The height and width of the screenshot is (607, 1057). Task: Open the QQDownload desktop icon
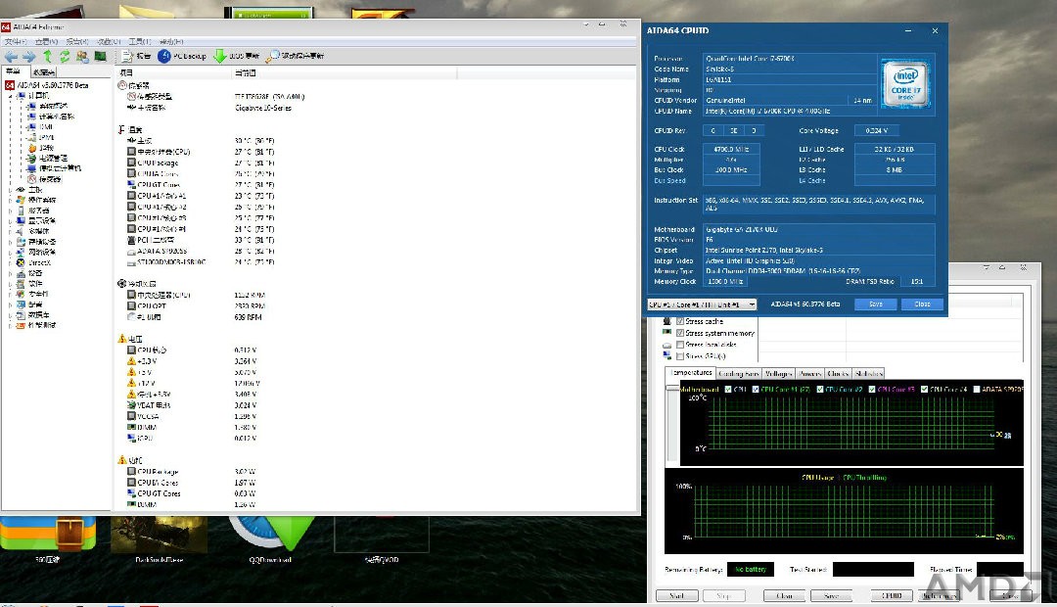(x=270, y=539)
